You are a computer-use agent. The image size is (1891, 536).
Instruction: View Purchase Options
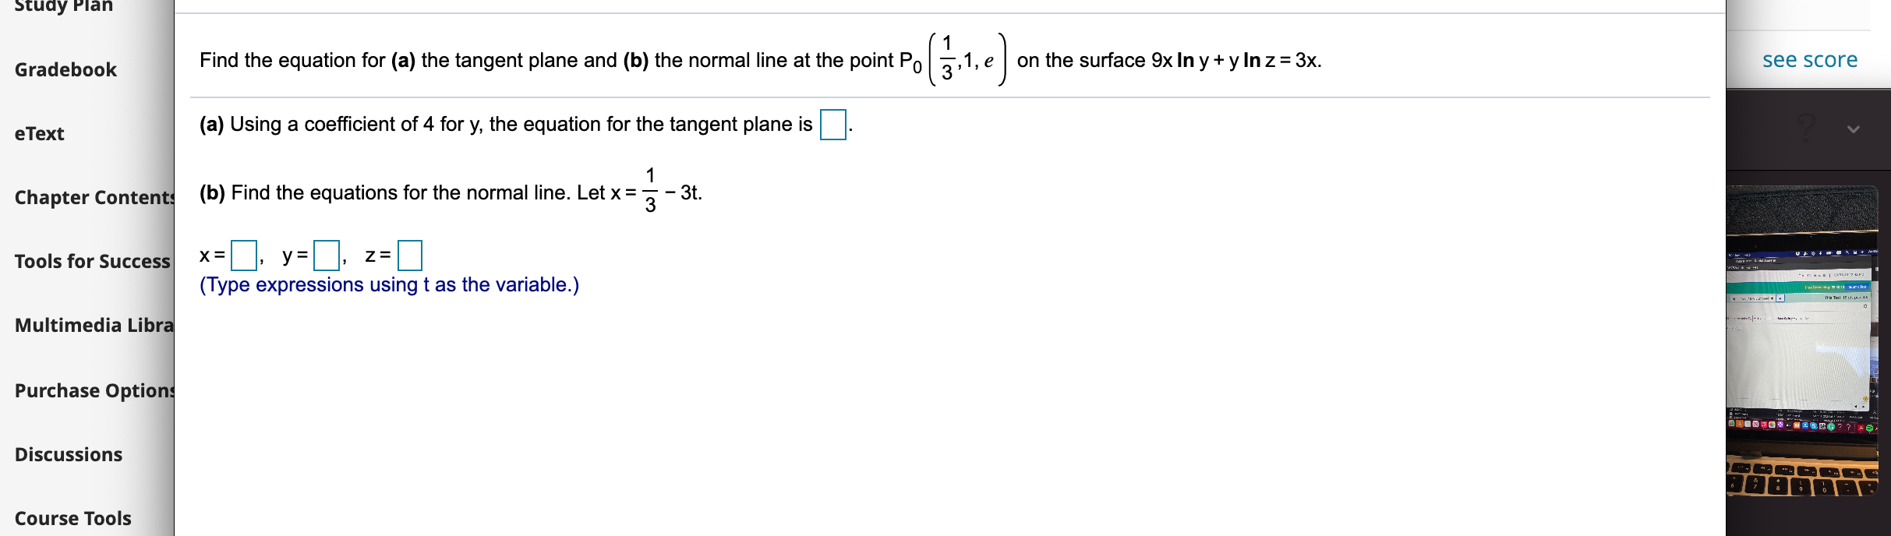point(95,390)
